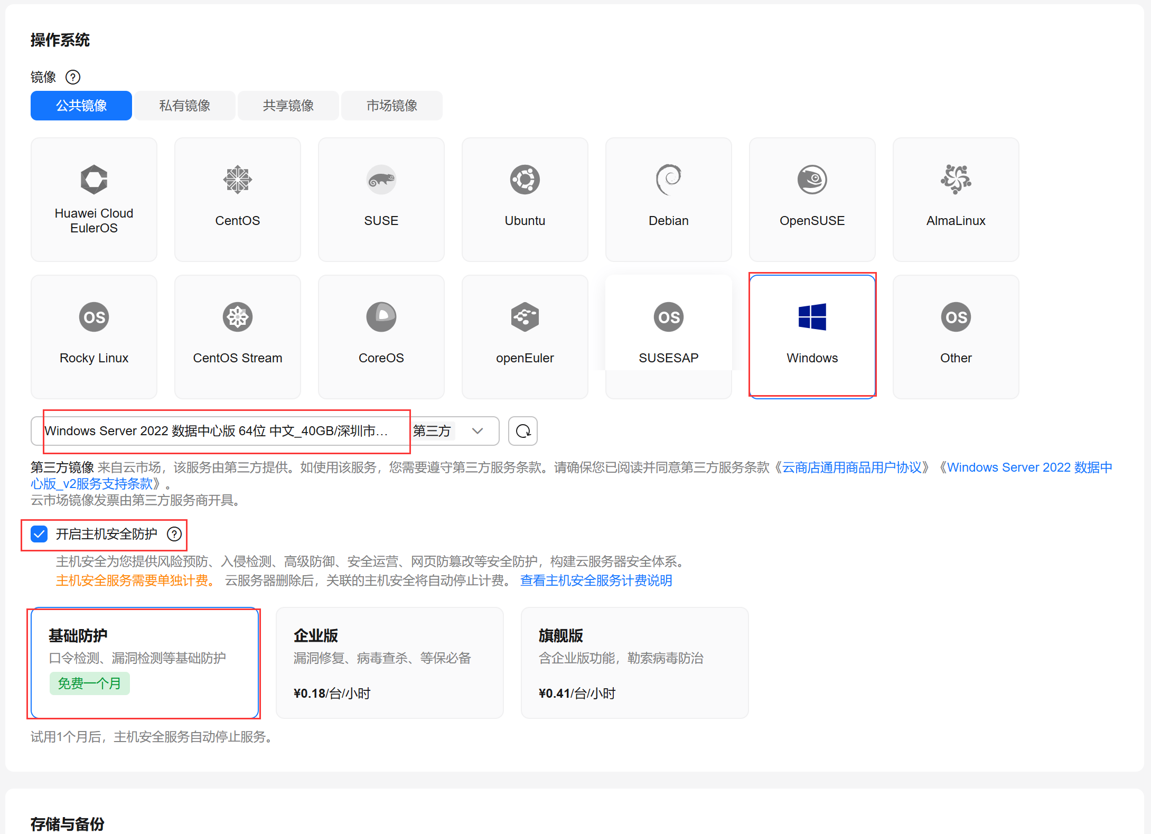Click the 漏洞修复、病毒查杀、等保必备 description
The image size is (1151, 834).
382,658
